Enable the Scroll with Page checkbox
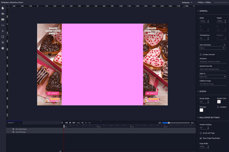 [201, 133]
